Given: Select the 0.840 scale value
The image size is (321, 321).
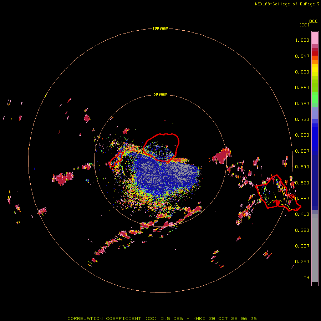Looking at the screenshot, I should point(302,88).
